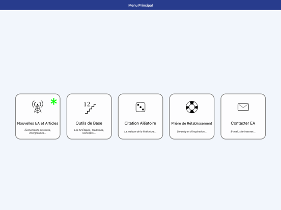
Task: Open Nouvelles EA et Articles title
Action: [38, 123]
